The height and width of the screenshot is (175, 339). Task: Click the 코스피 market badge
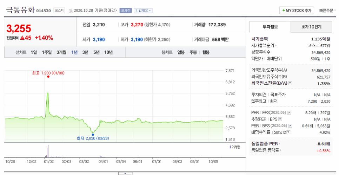(x=59, y=10)
